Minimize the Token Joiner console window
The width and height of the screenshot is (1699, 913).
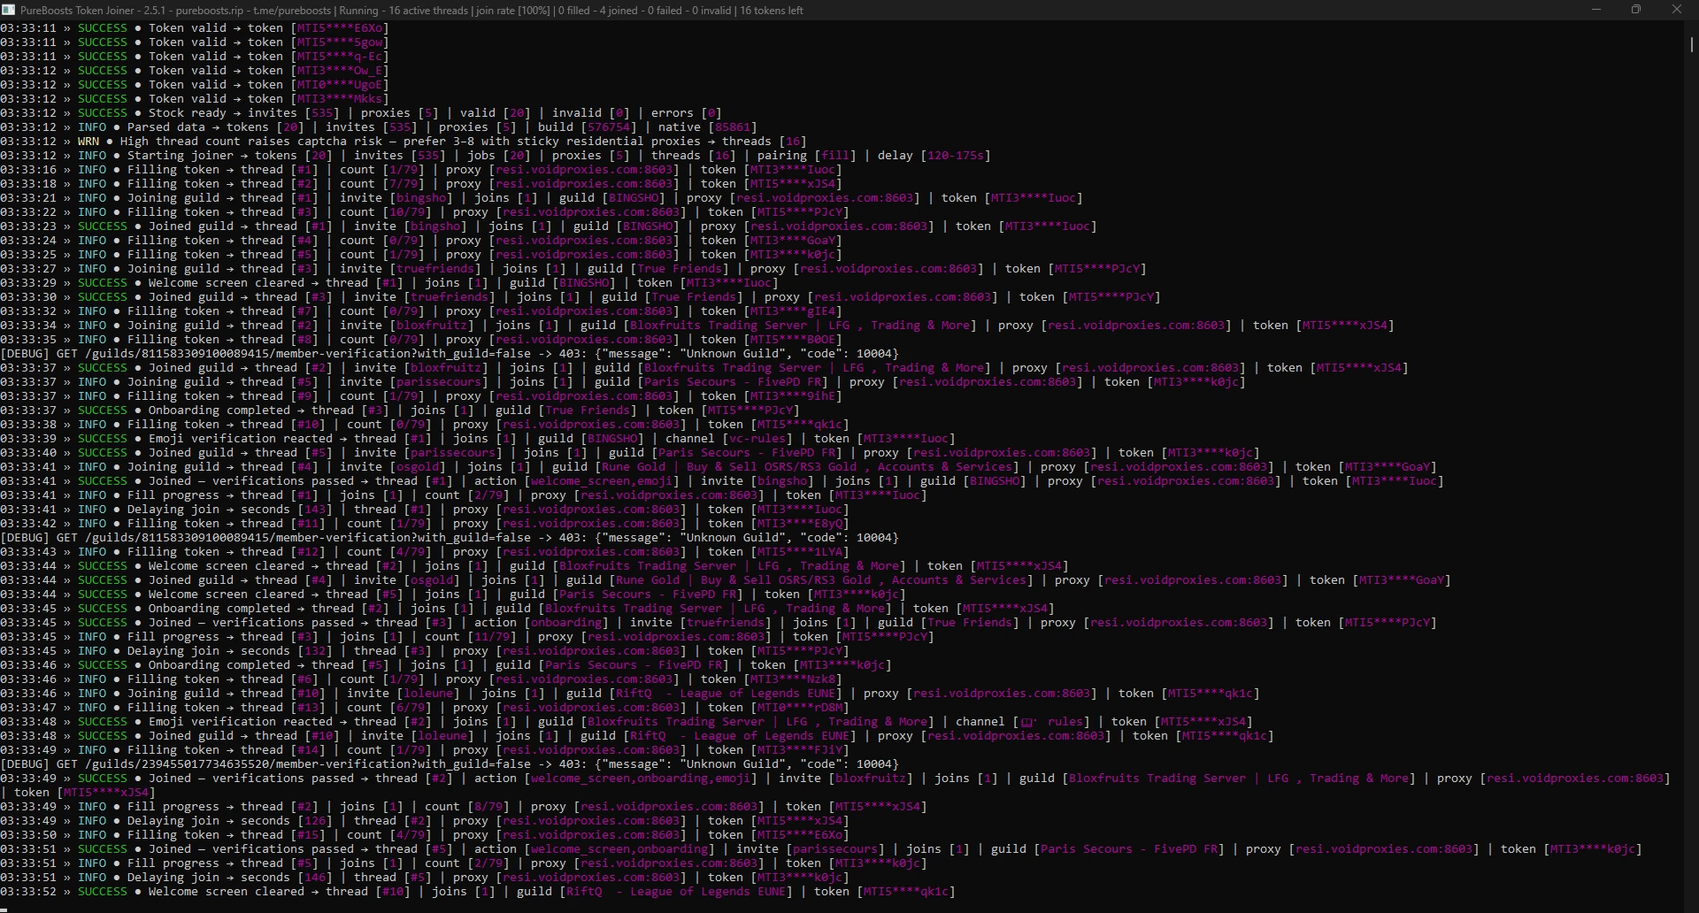tap(1596, 10)
